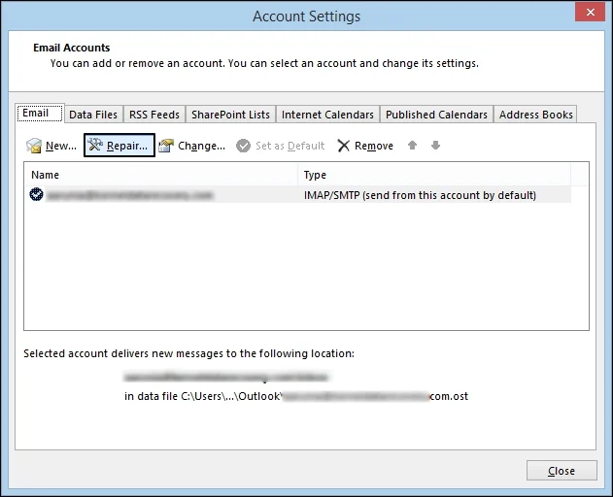The image size is (613, 497).
Task: Click the blurred delivery location text
Action: pyautogui.click(x=225, y=377)
